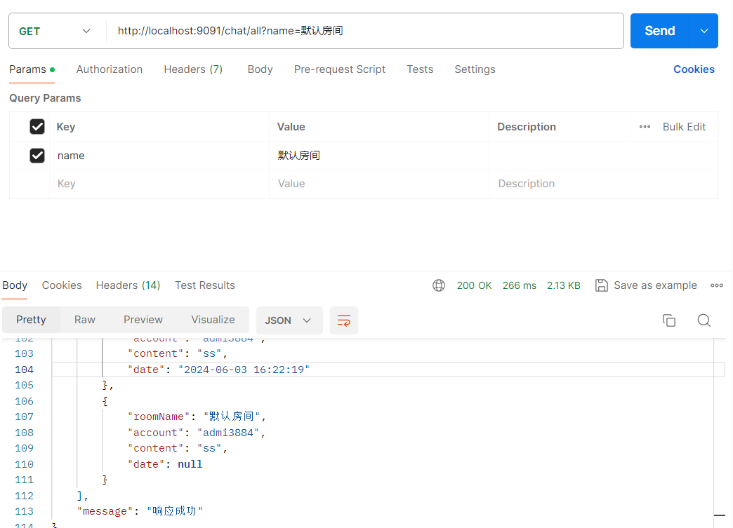The image size is (733, 528).
Task: Open the Authorization tab
Action: click(x=110, y=69)
